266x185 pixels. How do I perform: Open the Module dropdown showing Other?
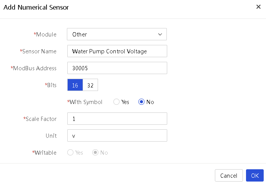117,34
